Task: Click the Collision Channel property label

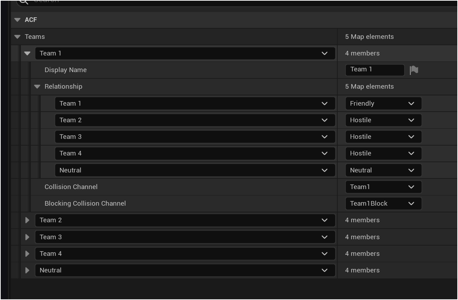Action: tap(71, 187)
